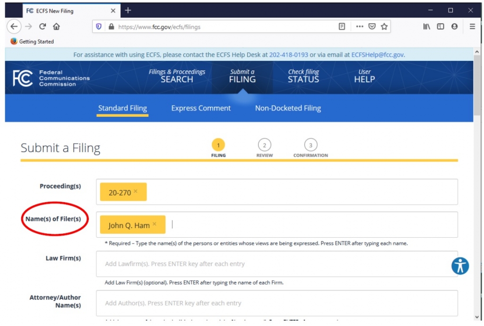Remove the 20-270 proceeding tag
Screen dimensions: 484x326
tap(136, 191)
